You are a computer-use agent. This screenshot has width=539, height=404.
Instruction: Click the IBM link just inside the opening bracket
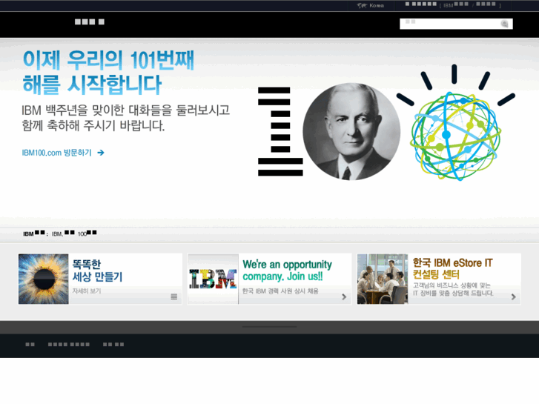tap(456, 4)
